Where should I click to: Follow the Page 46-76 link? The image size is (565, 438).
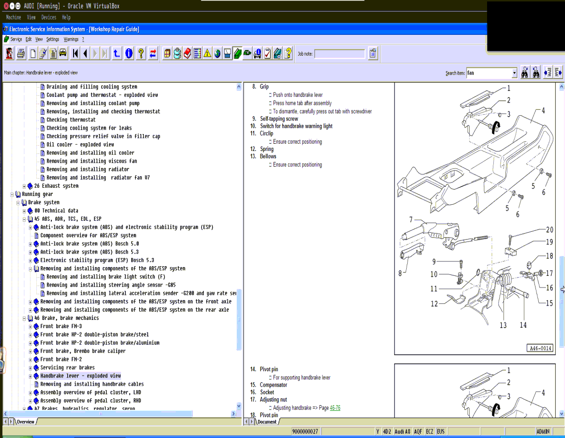pos(335,408)
